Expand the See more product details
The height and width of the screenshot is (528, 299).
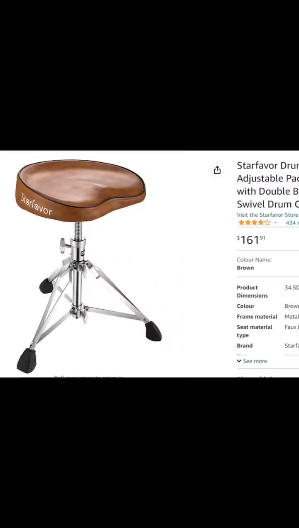pos(252,361)
